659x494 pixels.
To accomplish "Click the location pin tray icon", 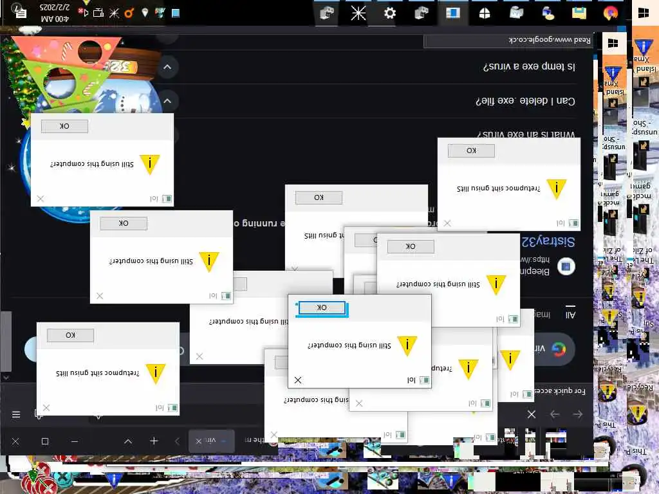I will point(145,13).
